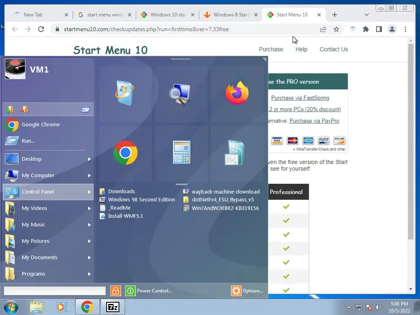This screenshot has height=315, width=420.
Task: Click the page vertical scrollbar thumb
Action: 411,142
